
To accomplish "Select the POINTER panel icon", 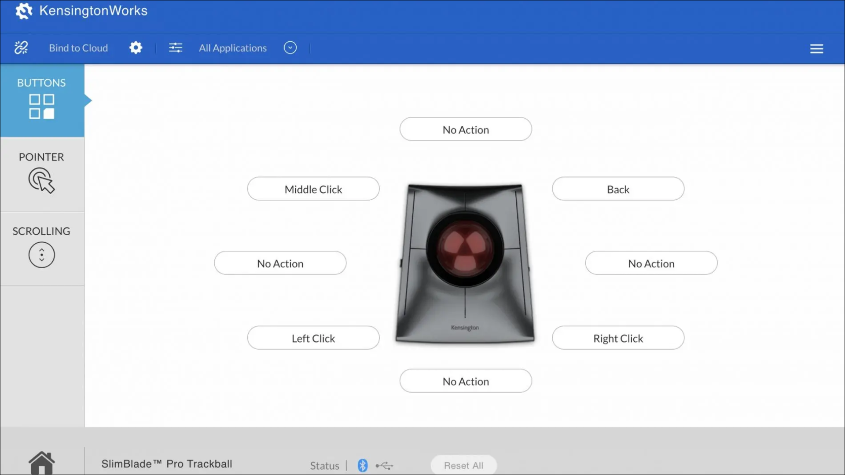I will (x=41, y=180).
